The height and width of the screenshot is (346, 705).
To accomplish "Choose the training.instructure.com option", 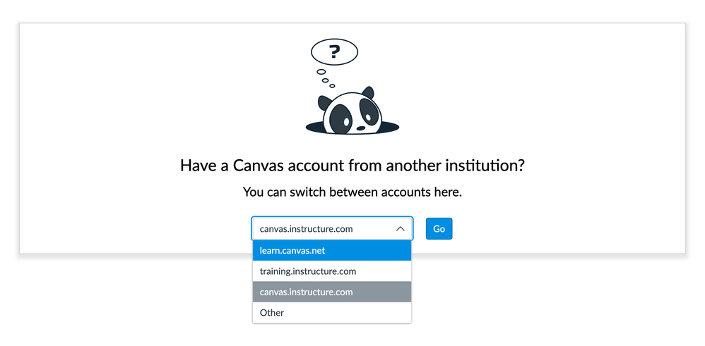I will pos(332,271).
